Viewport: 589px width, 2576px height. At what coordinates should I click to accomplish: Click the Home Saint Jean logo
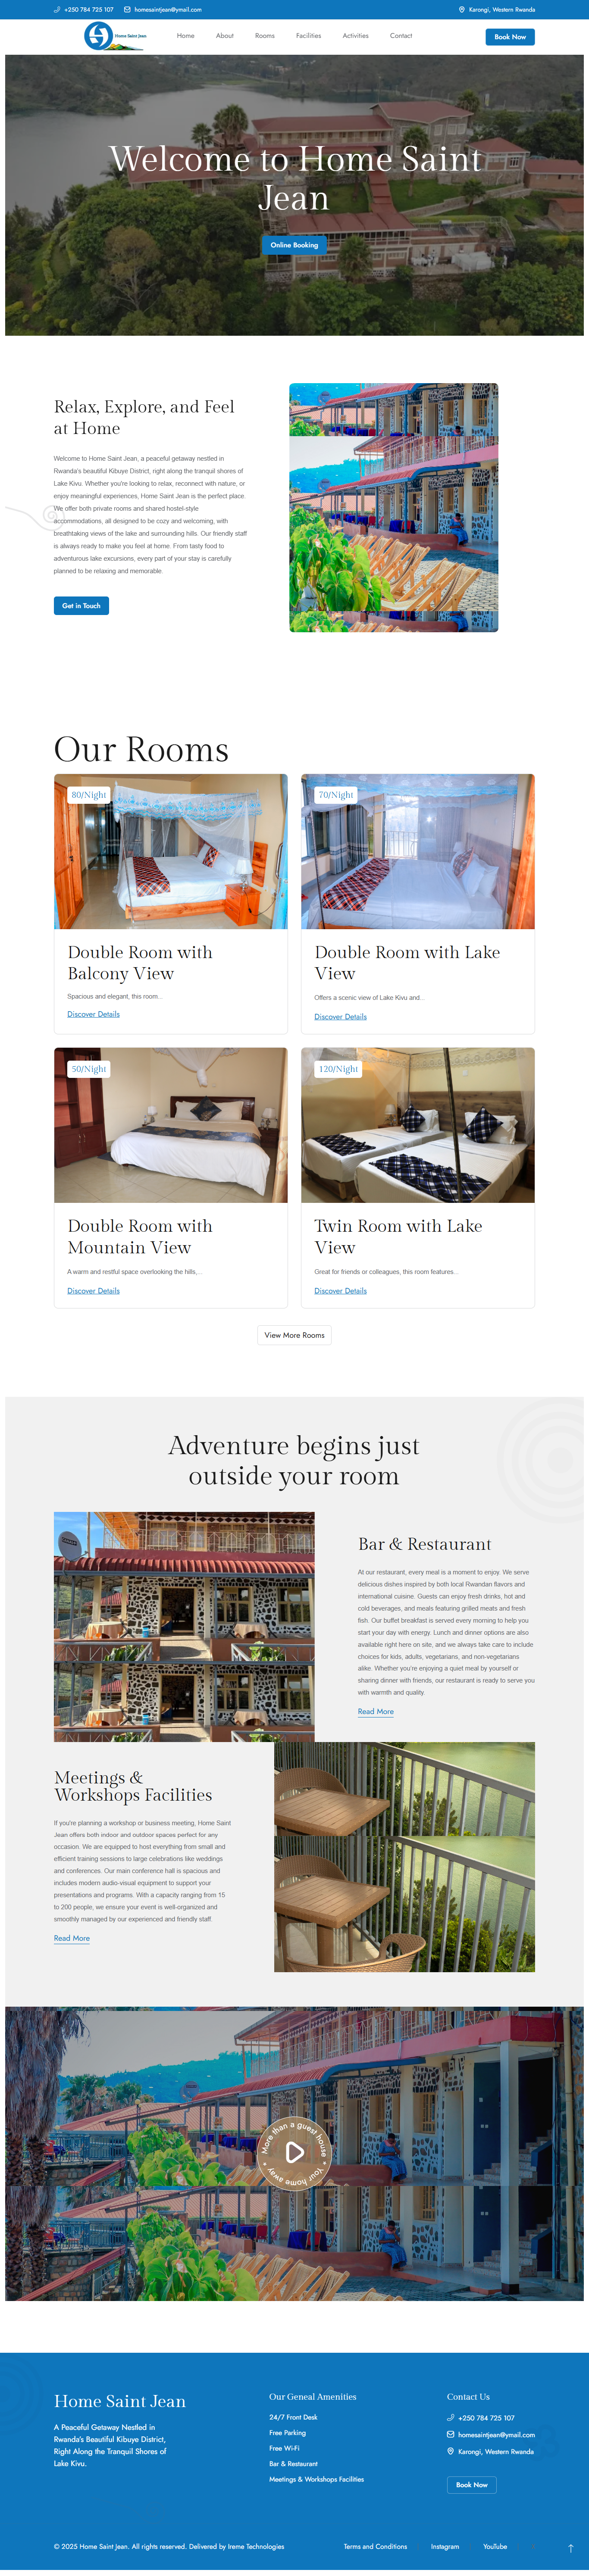click(x=115, y=36)
